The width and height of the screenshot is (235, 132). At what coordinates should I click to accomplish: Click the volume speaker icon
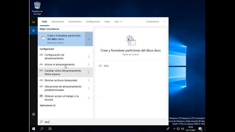coord(182,129)
